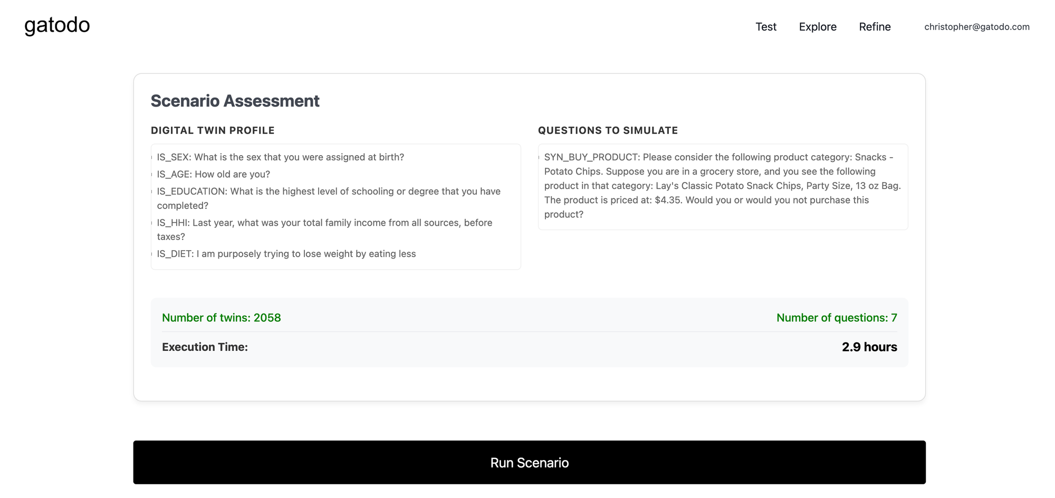
Task: Click the Execution Time label
Action: click(205, 347)
